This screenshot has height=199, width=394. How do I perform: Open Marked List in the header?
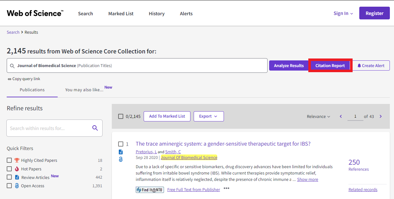121,14
